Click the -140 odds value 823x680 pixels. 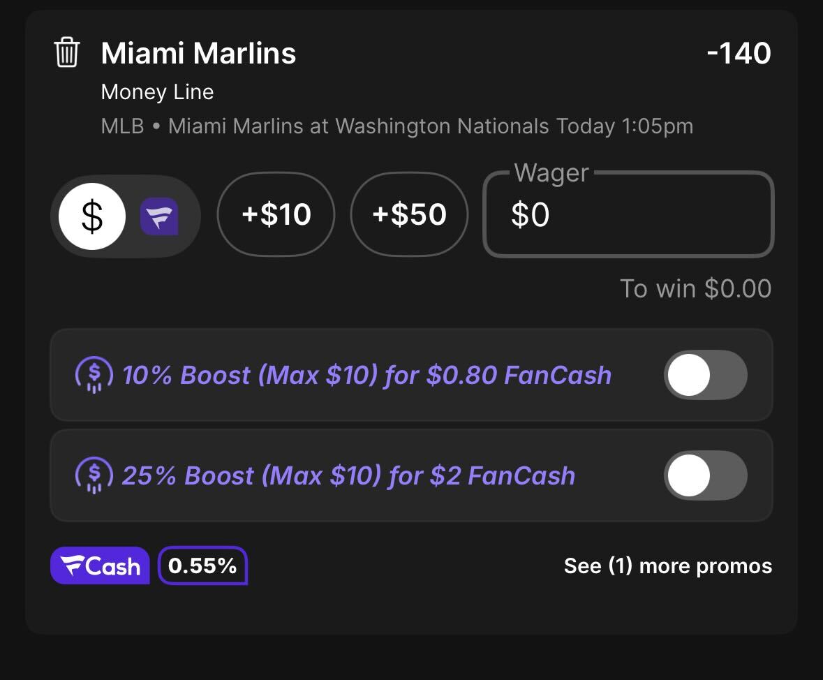[x=739, y=53]
